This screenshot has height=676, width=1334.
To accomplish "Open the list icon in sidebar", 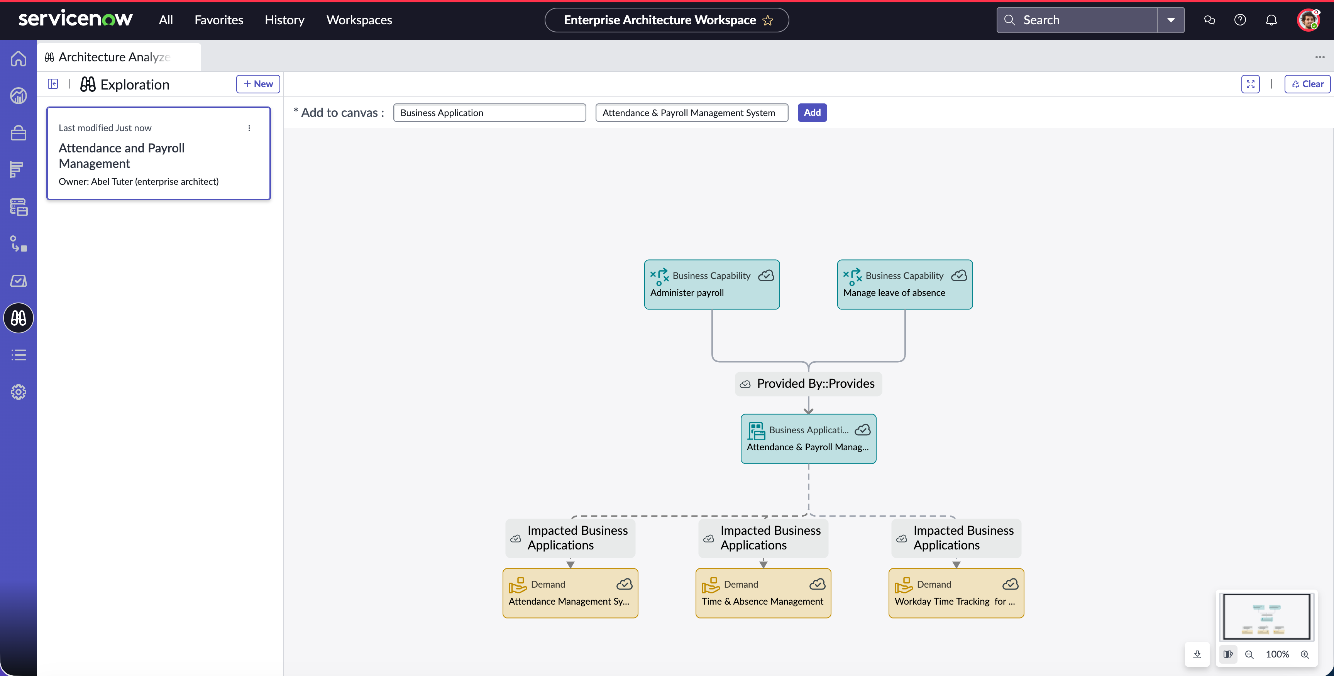I will tap(19, 355).
